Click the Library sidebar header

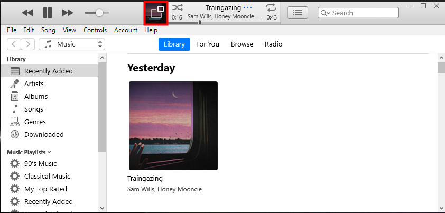(16, 59)
